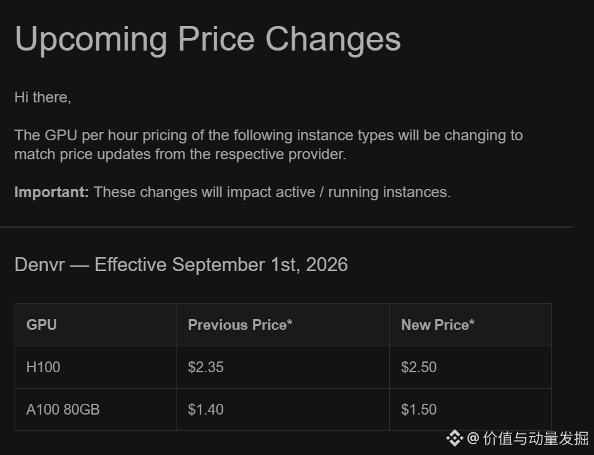
Task: Click the $2.35 previous price cell
Action: [x=283, y=367]
